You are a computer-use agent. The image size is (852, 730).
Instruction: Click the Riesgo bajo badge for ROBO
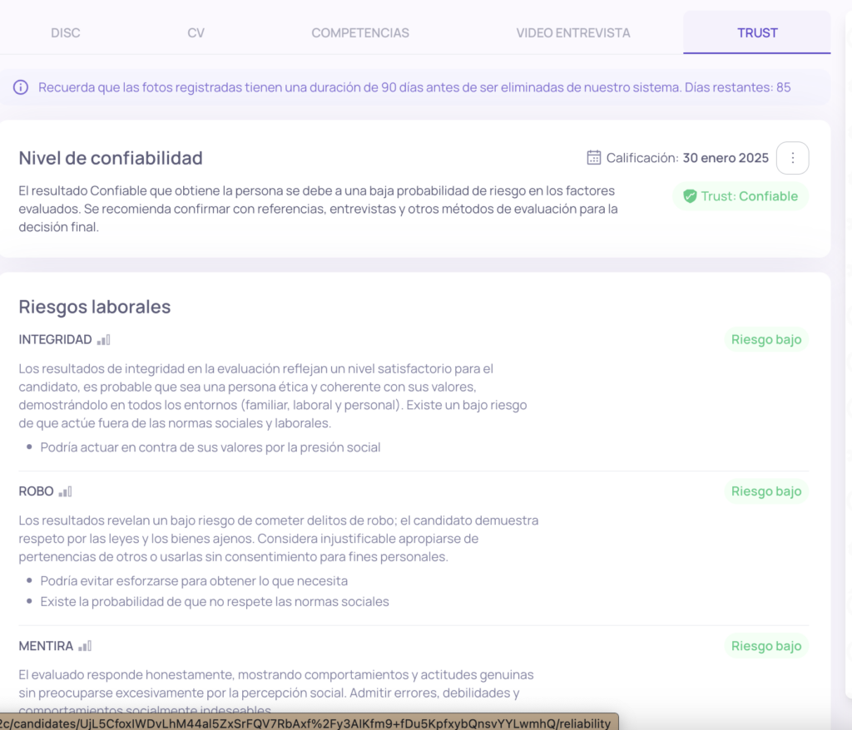[765, 491]
